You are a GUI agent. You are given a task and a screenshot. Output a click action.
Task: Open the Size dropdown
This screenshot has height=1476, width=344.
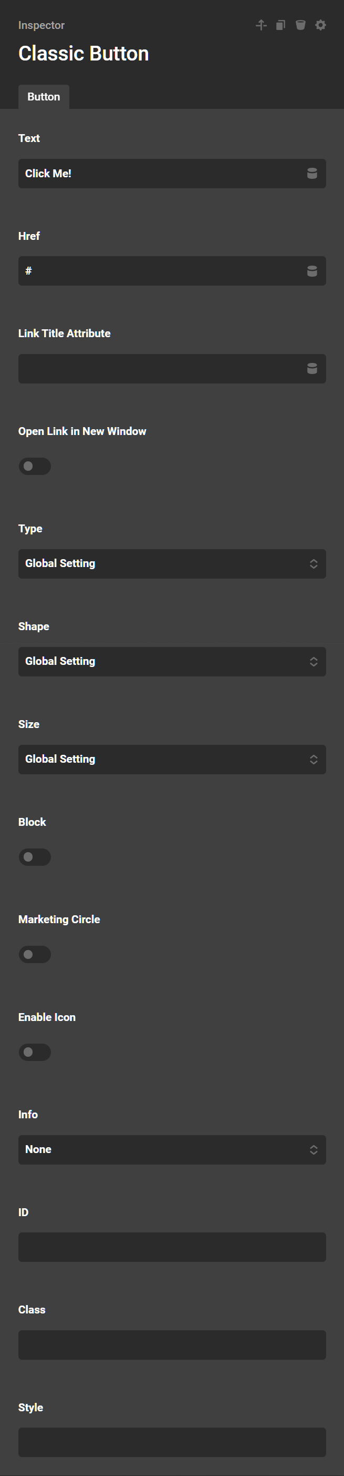[x=172, y=759]
